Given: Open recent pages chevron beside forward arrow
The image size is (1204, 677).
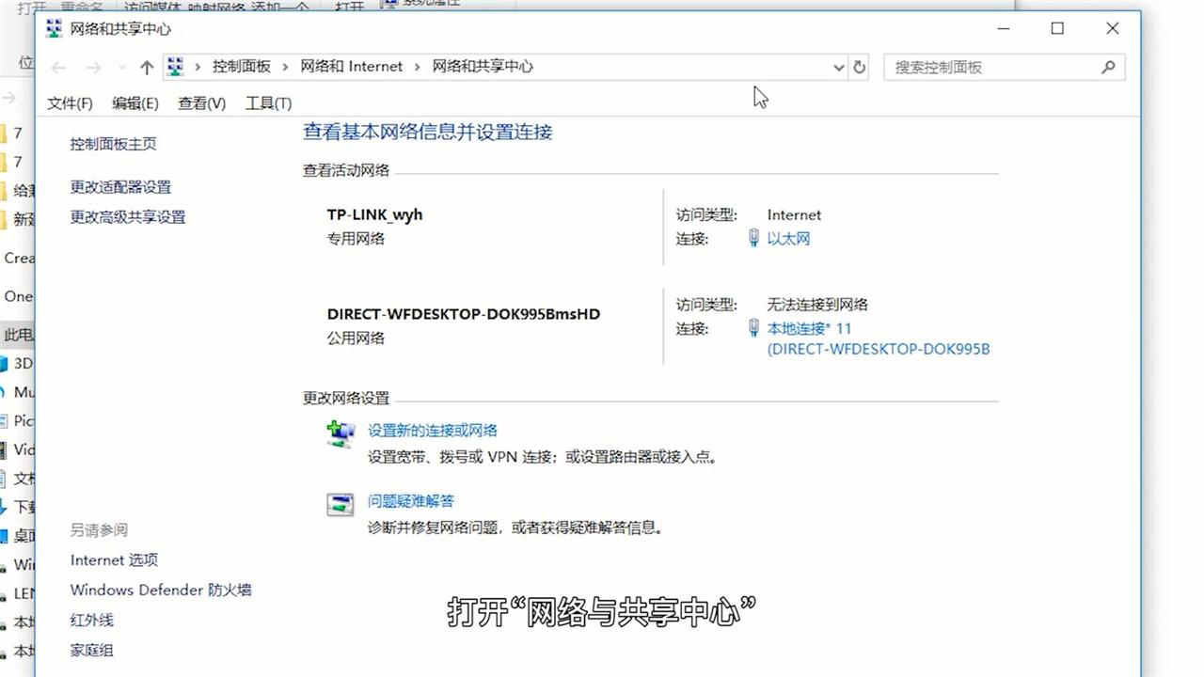Looking at the screenshot, I should (120, 67).
